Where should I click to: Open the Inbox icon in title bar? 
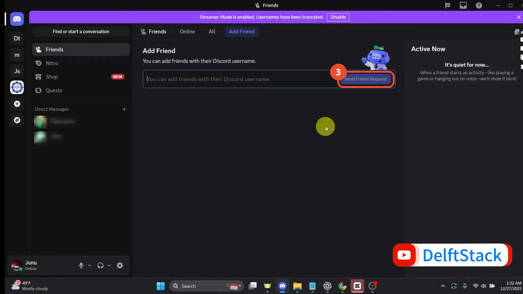463,5
